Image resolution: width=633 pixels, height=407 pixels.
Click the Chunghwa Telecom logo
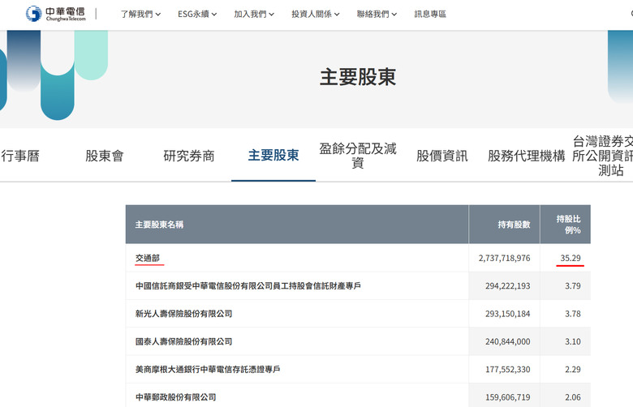tap(56, 14)
